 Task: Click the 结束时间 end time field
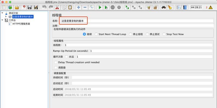point(138,95)
